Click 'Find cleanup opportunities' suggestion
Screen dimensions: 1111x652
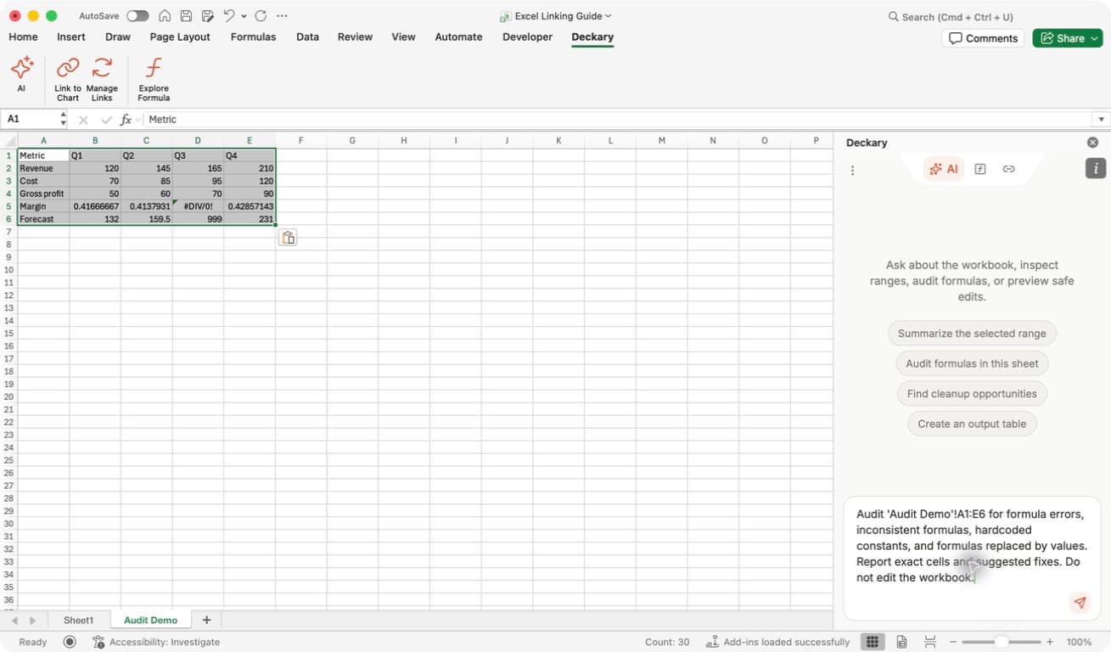tap(972, 394)
